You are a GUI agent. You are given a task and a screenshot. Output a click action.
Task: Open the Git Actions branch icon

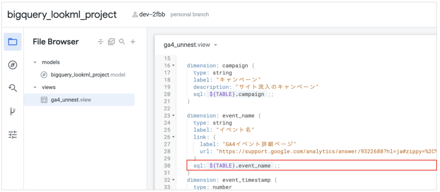[12, 112]
